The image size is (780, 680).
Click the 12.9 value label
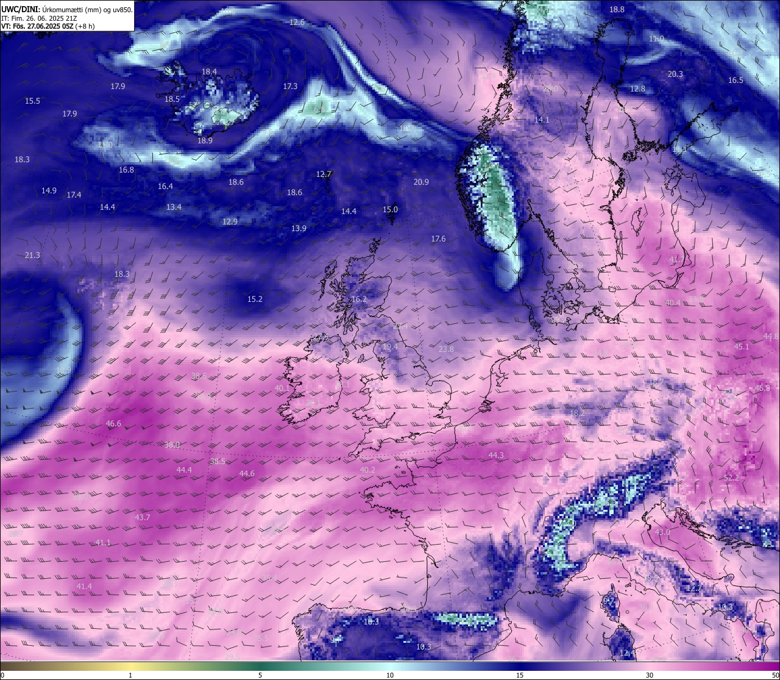tap(230, 222)
